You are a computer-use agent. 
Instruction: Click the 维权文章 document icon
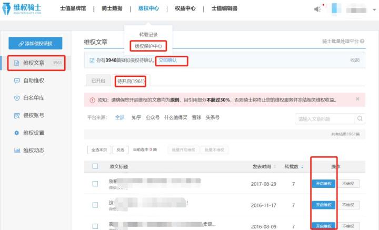(16, 63)
